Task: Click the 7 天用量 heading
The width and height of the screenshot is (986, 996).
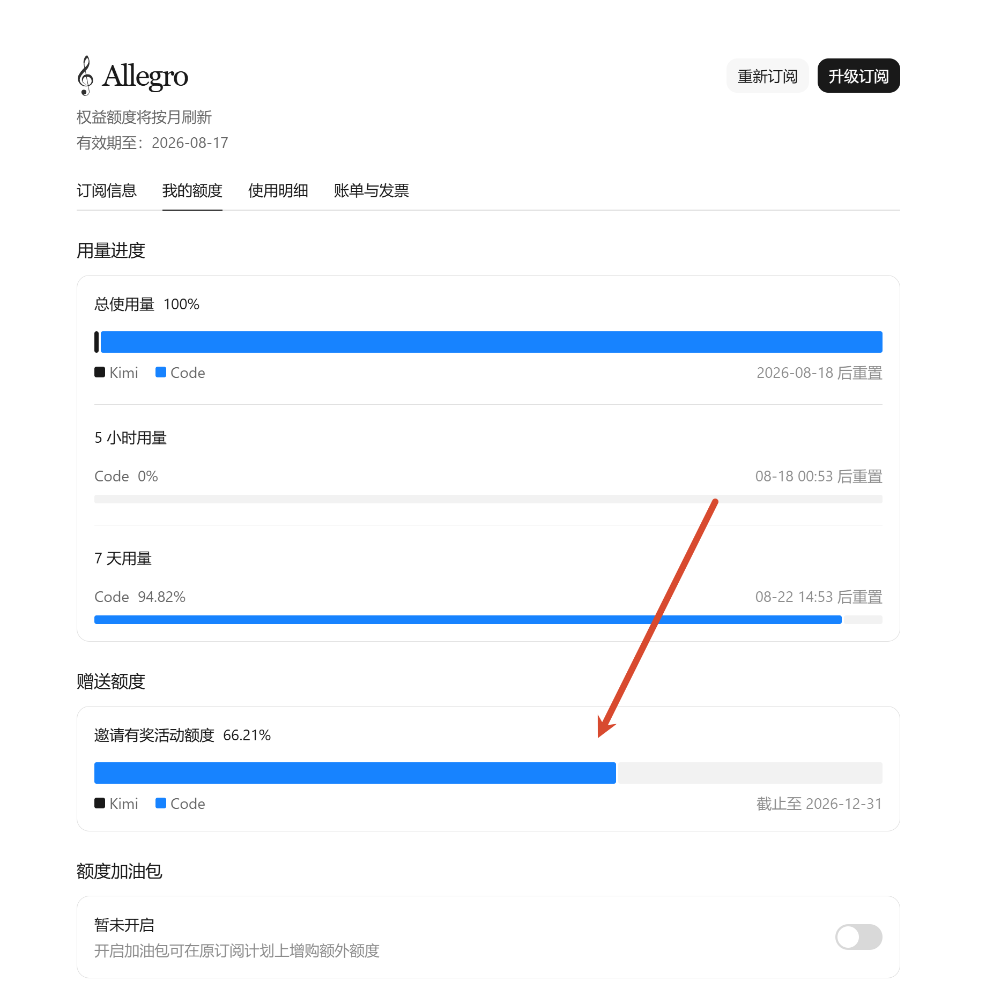Action: 123,559
